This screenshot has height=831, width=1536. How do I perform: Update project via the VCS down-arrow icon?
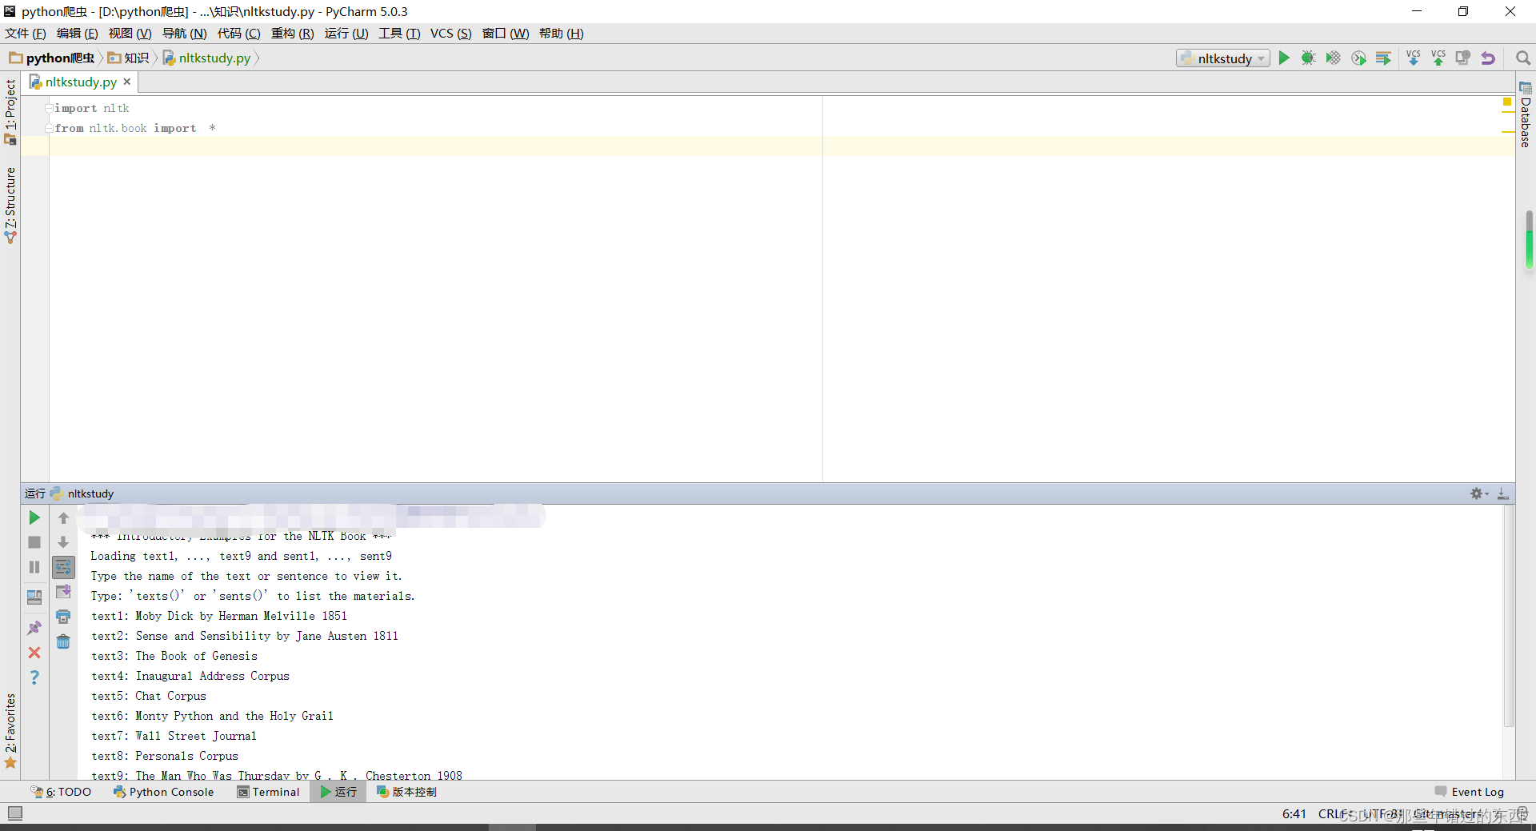[1414, 58]
